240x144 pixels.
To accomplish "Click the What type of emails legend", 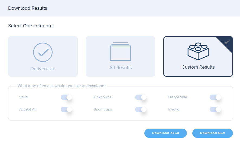I will [62, 86].
